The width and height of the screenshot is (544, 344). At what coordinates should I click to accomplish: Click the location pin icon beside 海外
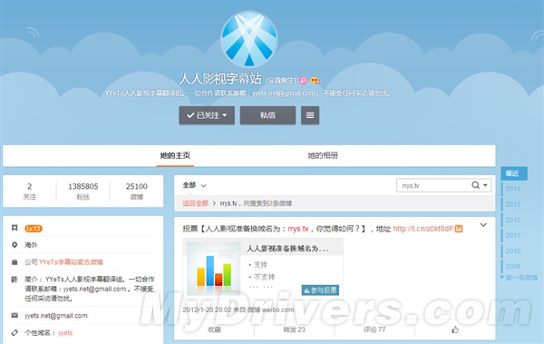click(x=15, y=245)
